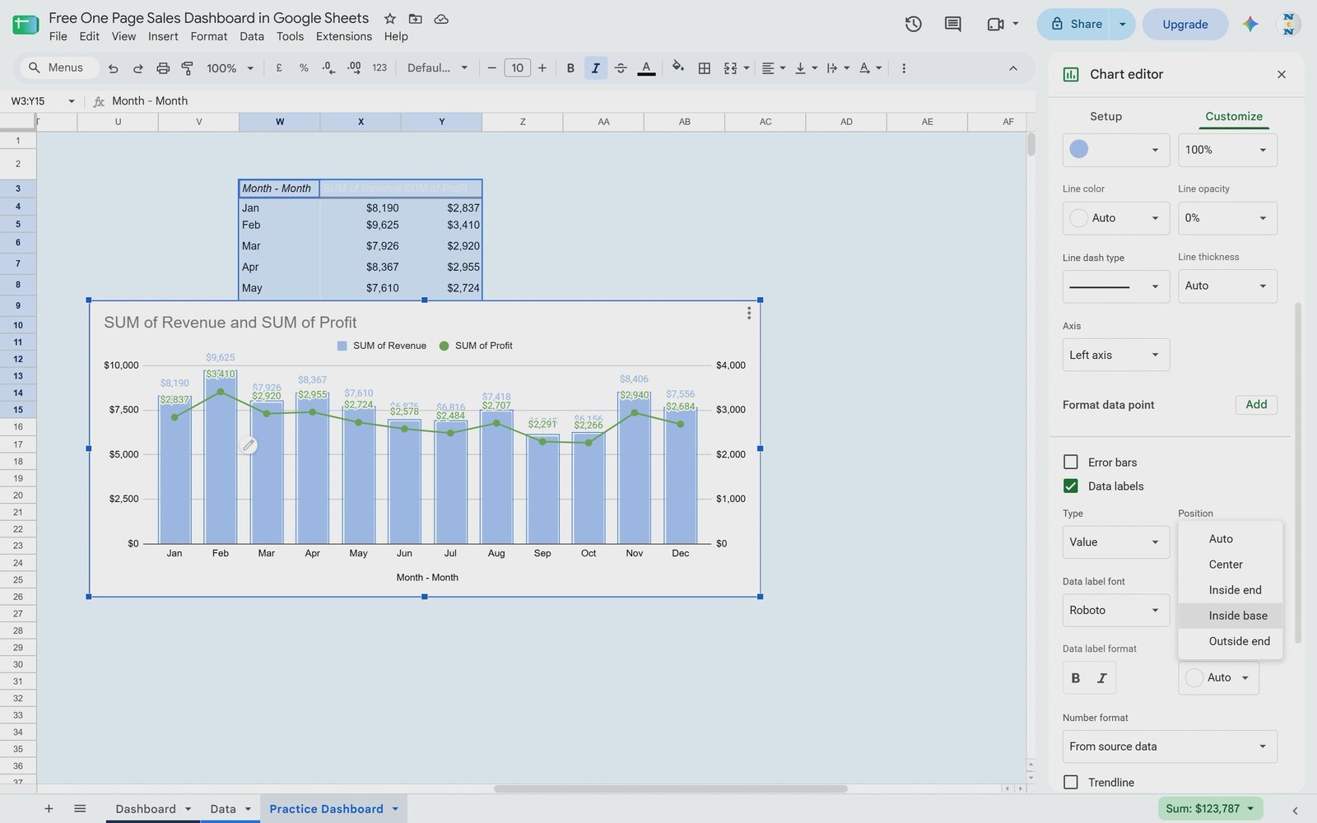Open the font family dropdown
Viewport: 1317px width, 823px height.
click(437, 68)
